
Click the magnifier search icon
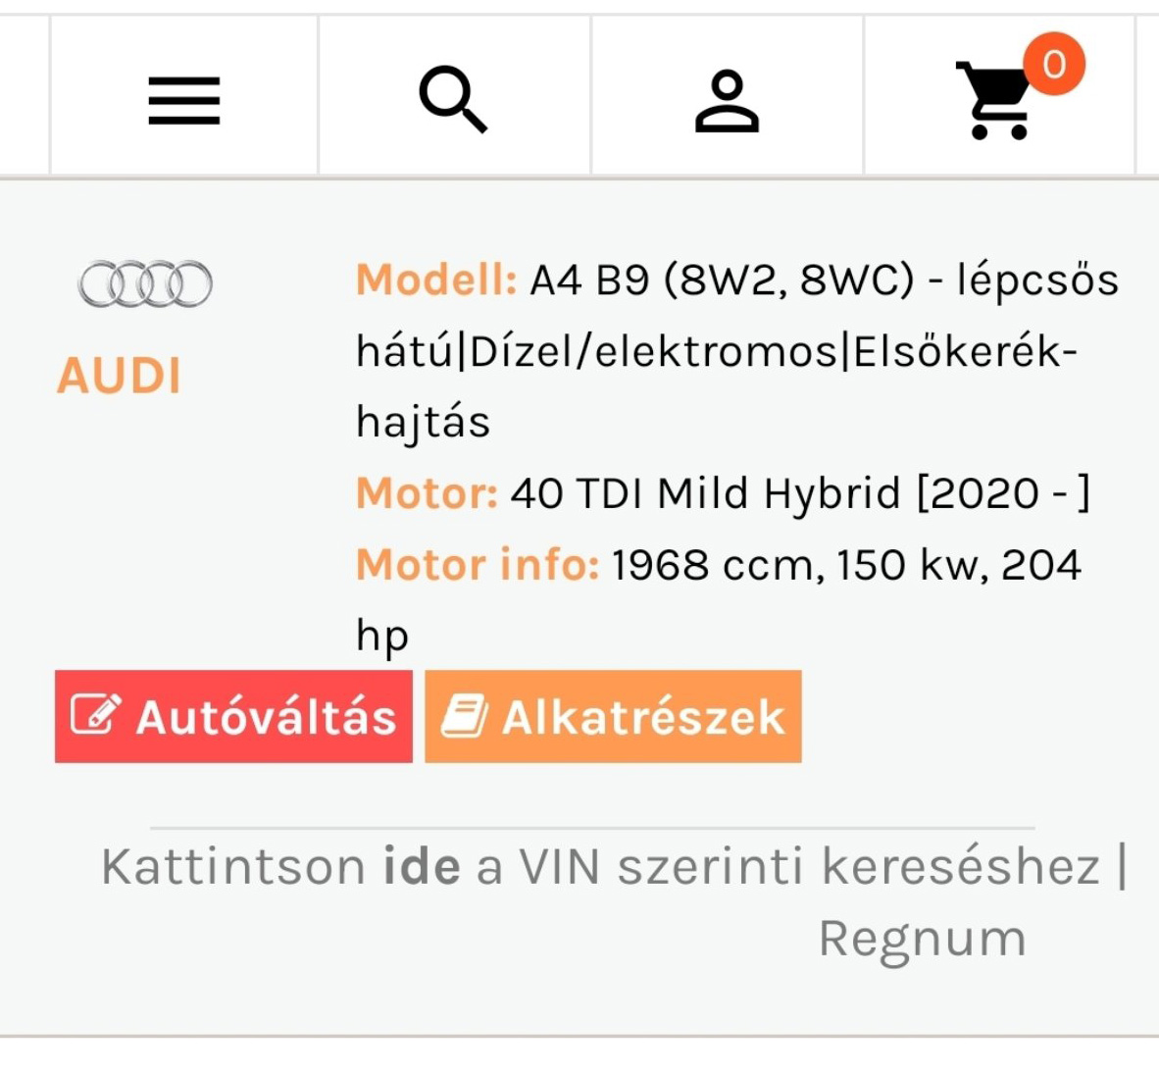453,99
